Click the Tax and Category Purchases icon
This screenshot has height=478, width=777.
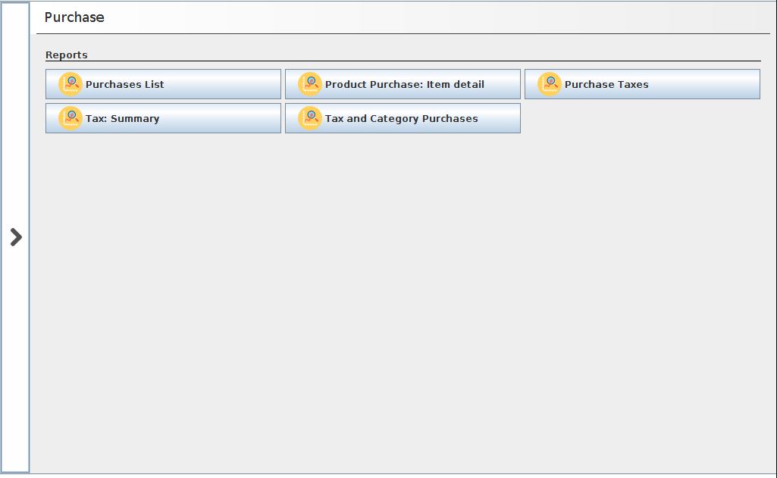tap(310, 118)
